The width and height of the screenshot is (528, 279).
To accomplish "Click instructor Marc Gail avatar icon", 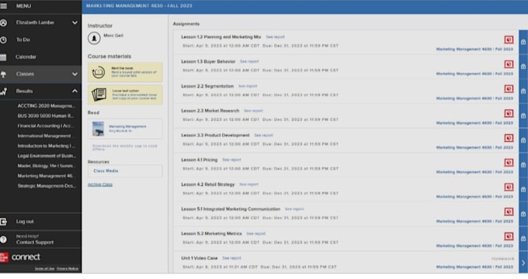I will (x=94, y=38).
